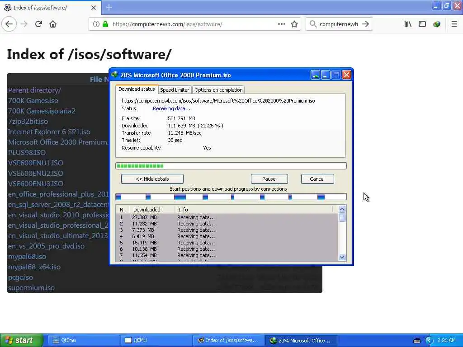This screenshot has width=463, height=347.
Task: Switch to QtEmu in the taskbar
Action: (83, 341)
